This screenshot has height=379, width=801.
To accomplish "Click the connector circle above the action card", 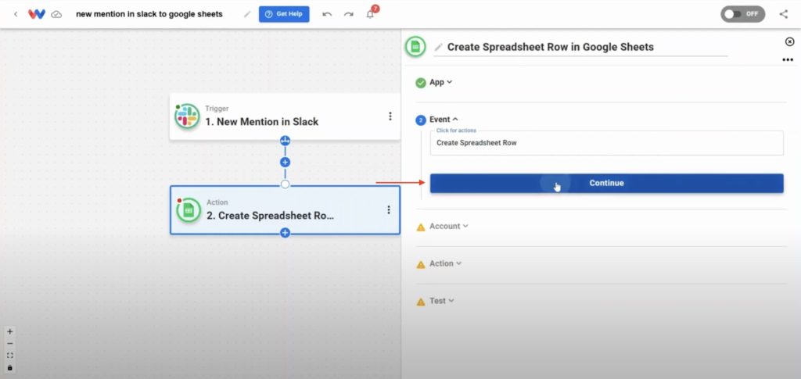I will (285, 184).
